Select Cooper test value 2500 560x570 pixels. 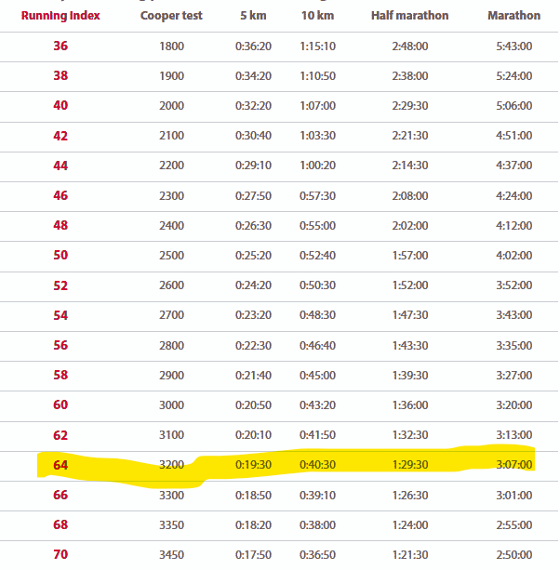click(x=171, y=255)
